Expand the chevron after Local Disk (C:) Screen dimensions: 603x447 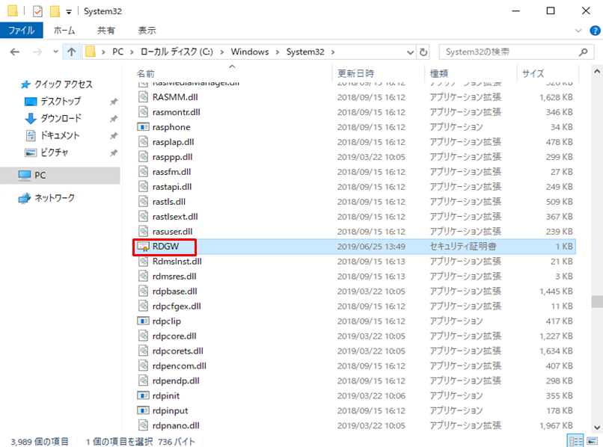[x=222, y=52]
